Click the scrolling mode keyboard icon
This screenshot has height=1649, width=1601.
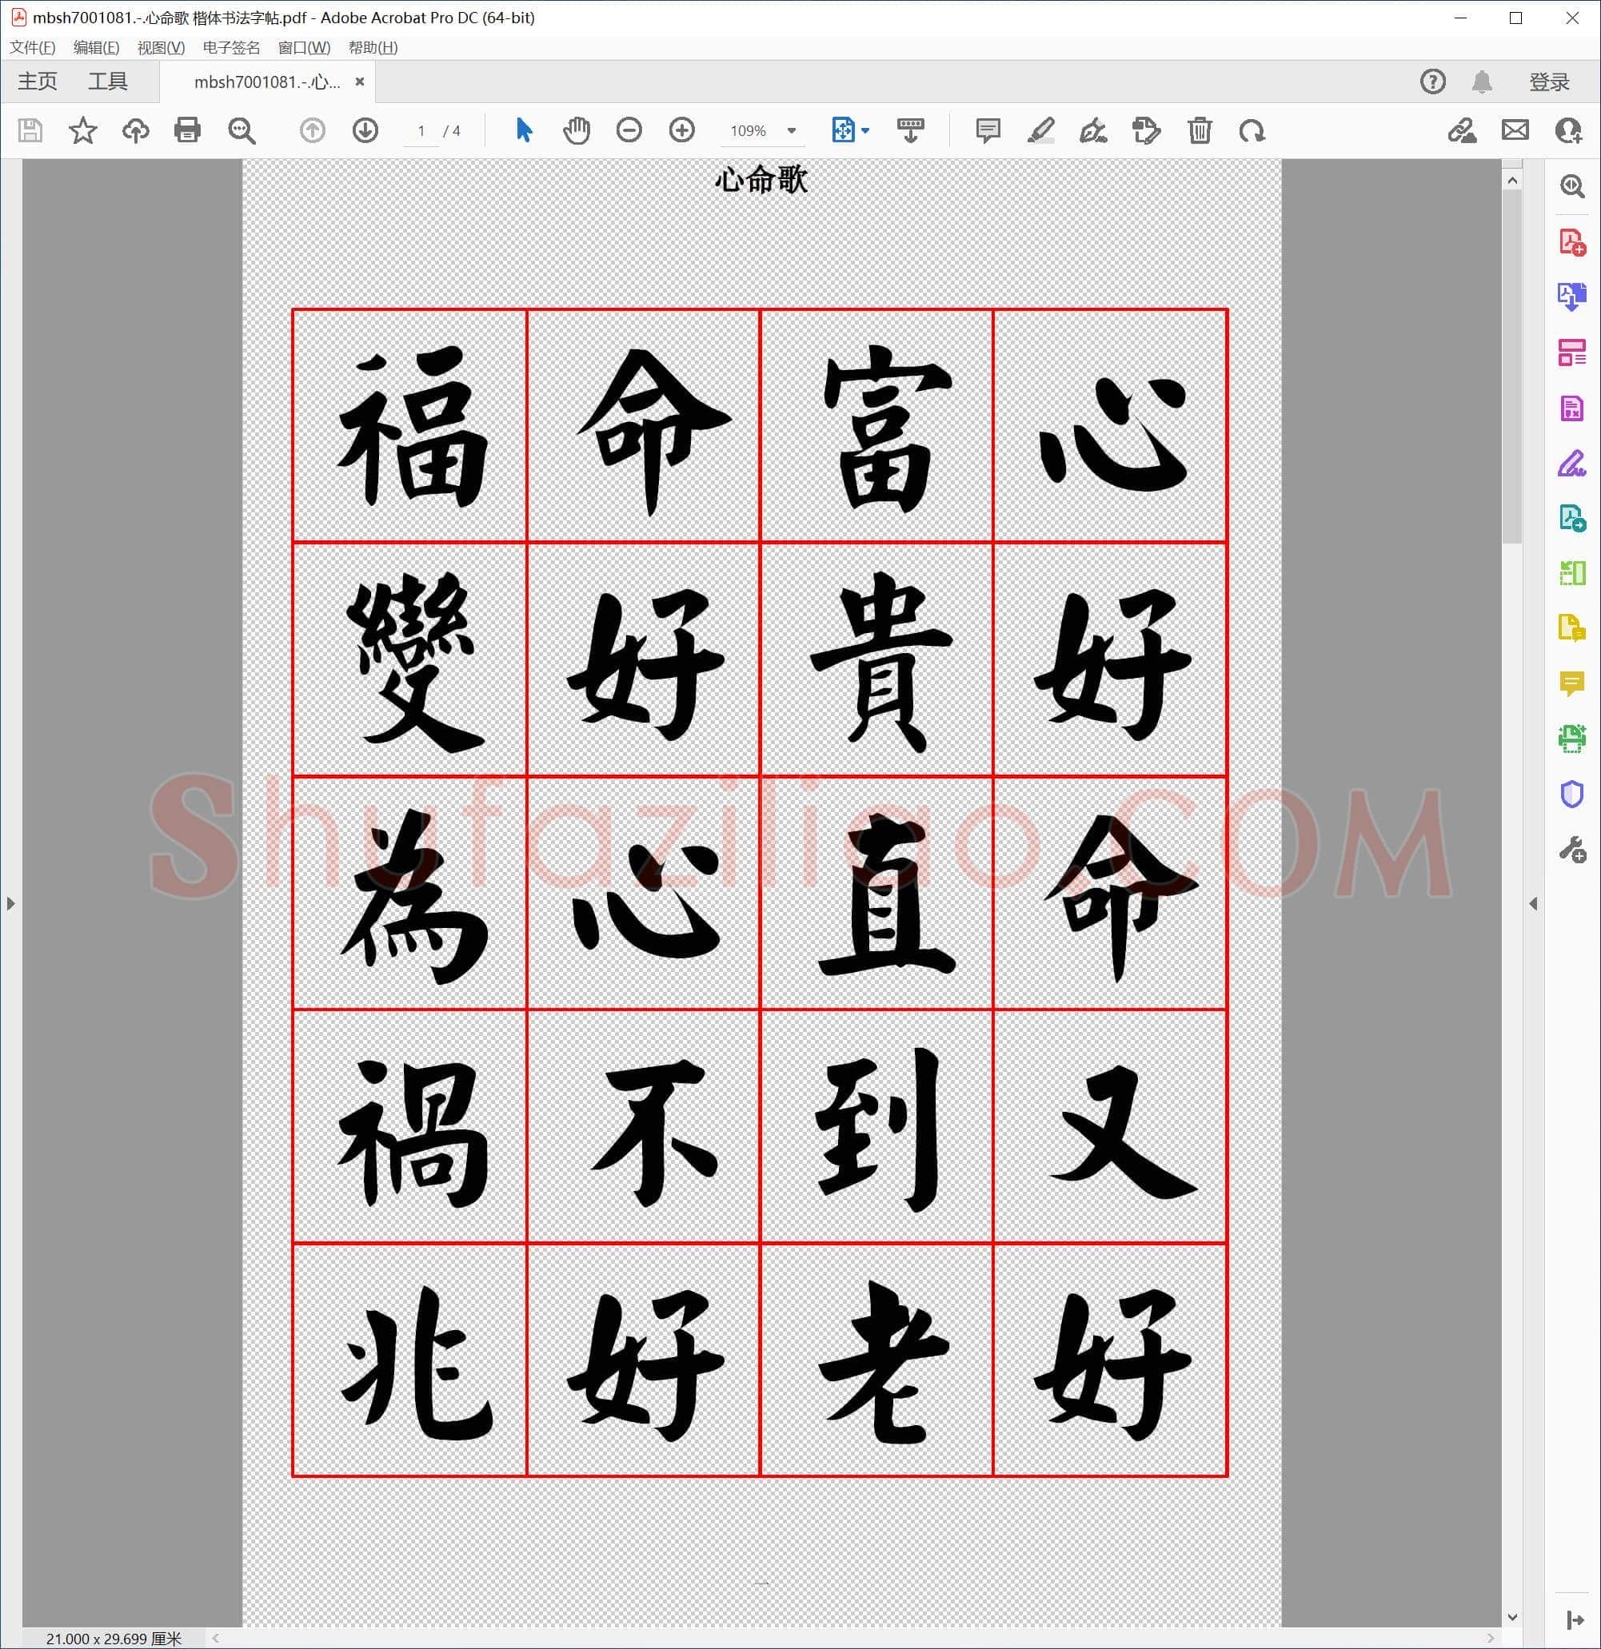(911, 130)
